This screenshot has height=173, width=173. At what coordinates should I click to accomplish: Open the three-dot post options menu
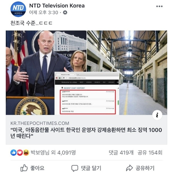[x=159, y=6]
